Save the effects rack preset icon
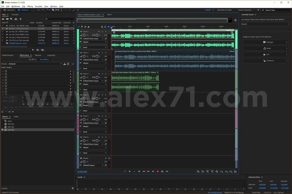Viewport: 292px width, 194px height. click(65, 64)
